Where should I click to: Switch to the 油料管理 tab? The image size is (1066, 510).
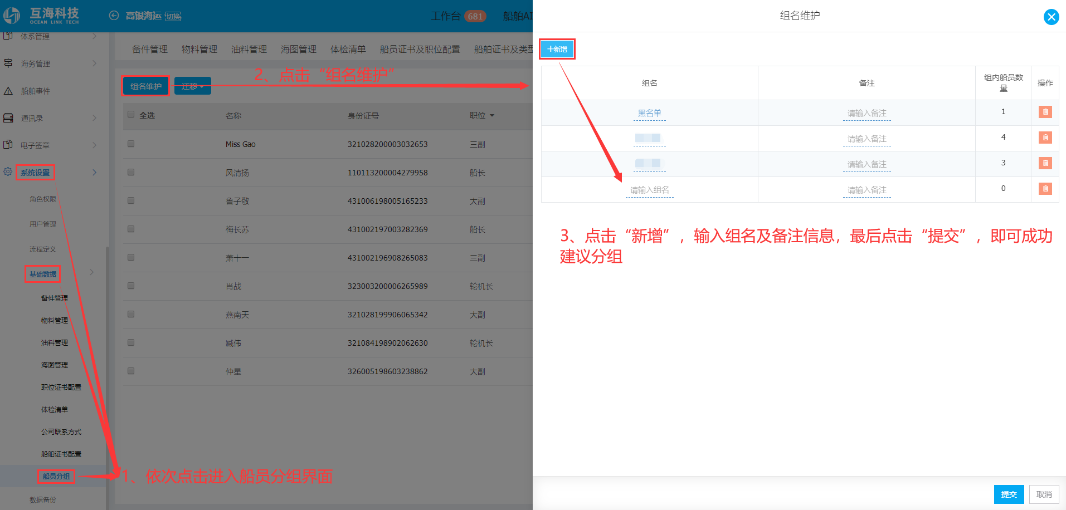tap(249, 49)
